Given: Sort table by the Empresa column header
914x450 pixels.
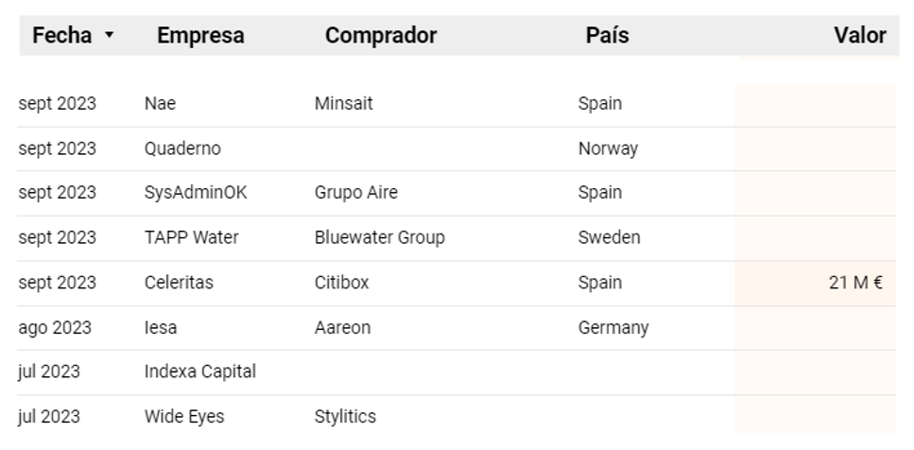Looking at the screenshot, I should coord(200,36).
